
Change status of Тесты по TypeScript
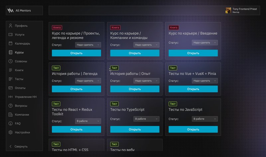[146, 119]
